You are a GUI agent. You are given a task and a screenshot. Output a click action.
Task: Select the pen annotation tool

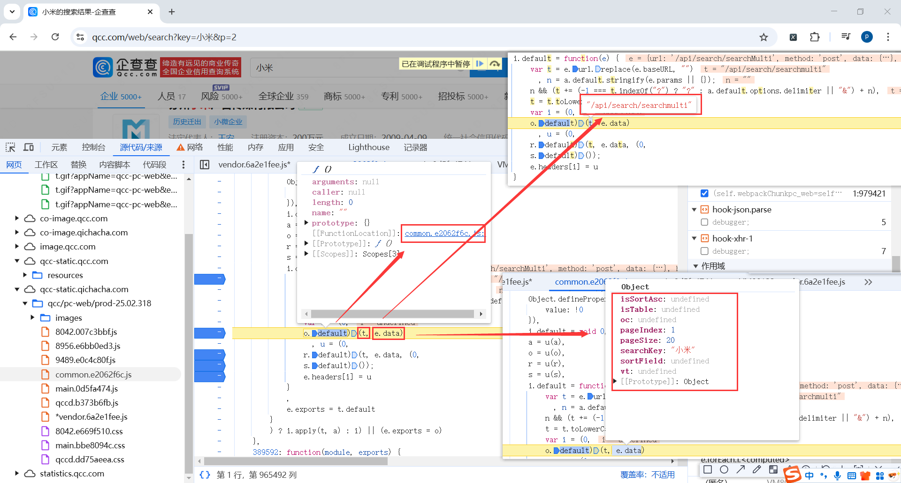[756, 469]
